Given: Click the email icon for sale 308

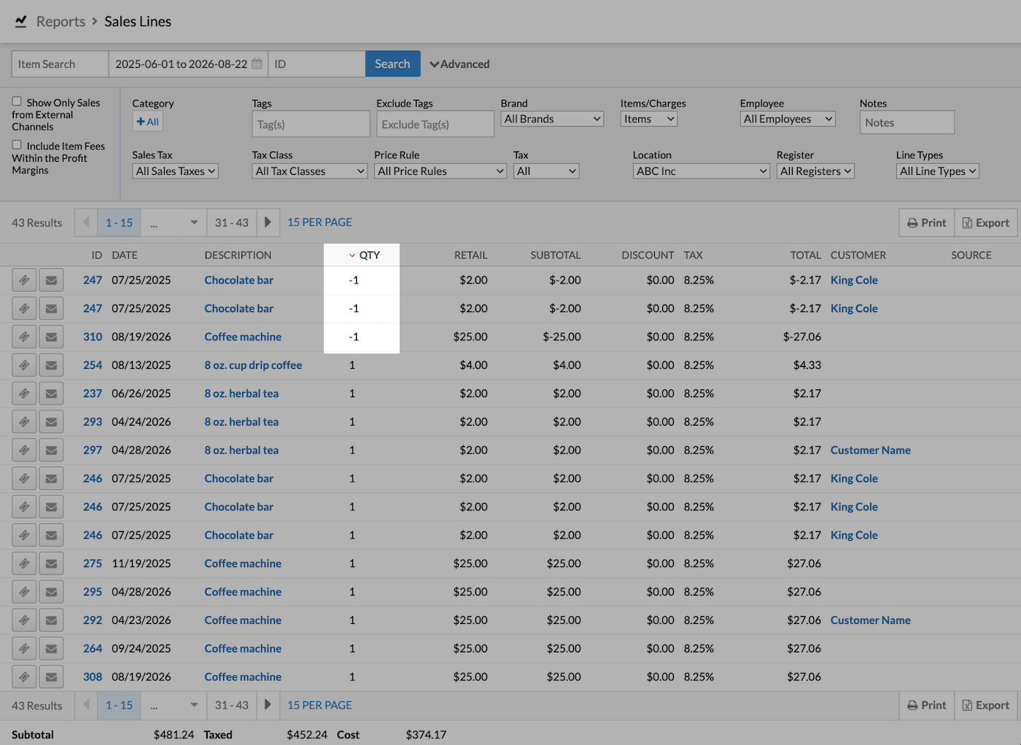Looking at the screenshot, I should 51,677.
